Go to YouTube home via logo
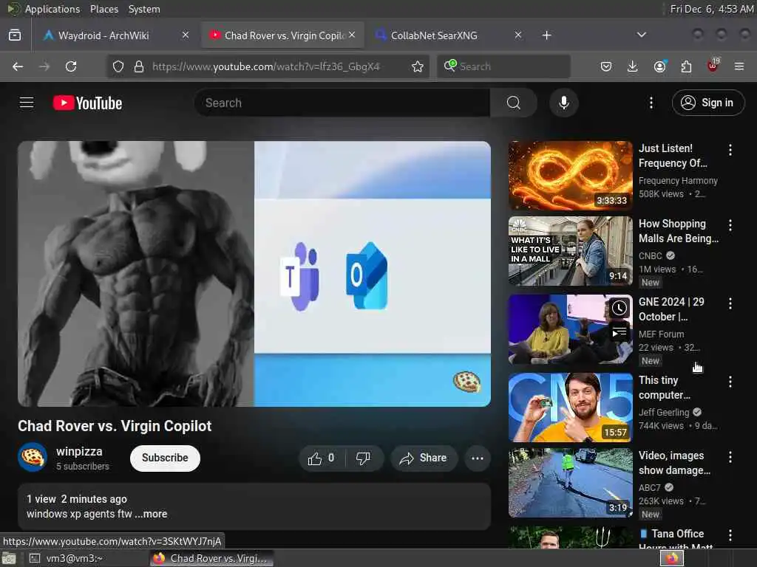Image resolution: width=757 pixels, height=567 pixels. (x=87, y=103)
